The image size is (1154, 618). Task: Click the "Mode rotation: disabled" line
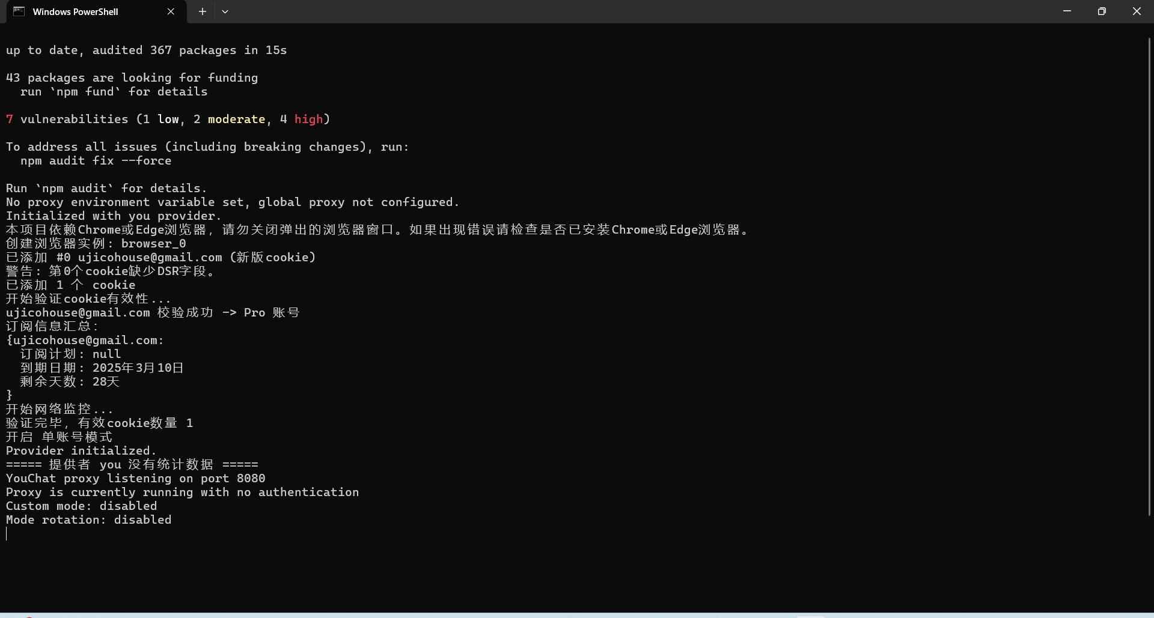[x=88, y=520]
